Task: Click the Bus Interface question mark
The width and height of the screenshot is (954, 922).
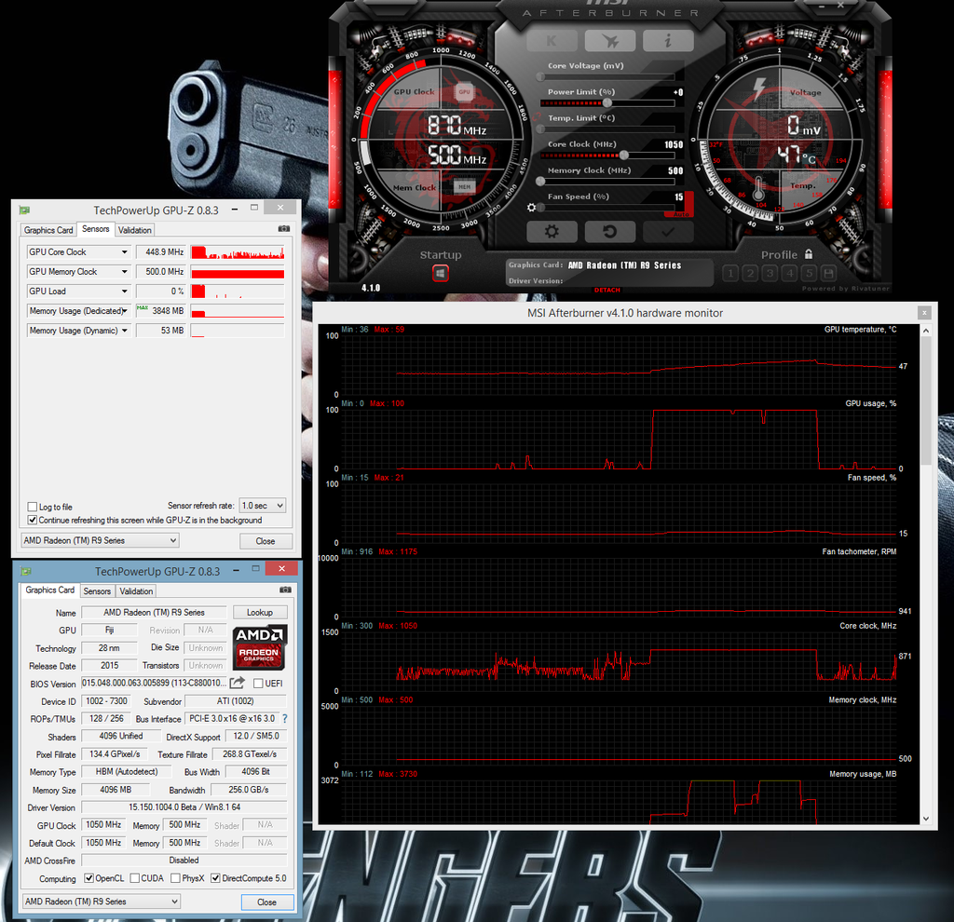Action: click(x=284, y=719)
